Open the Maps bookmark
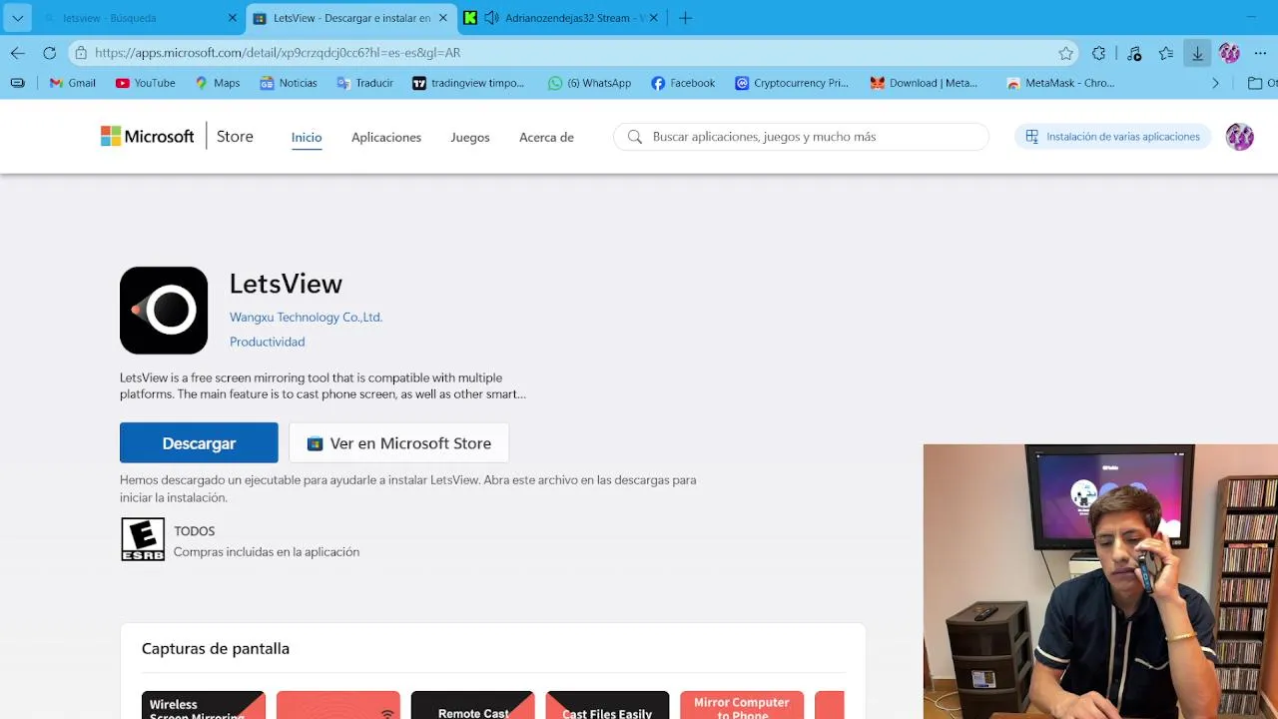This screenshot has width=1278, height=719. tap(218, 83)
